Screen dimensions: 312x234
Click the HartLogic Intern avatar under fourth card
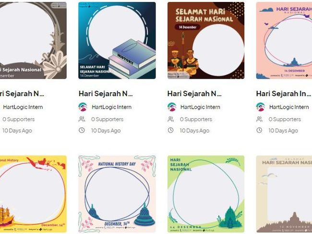pos(261,107)
